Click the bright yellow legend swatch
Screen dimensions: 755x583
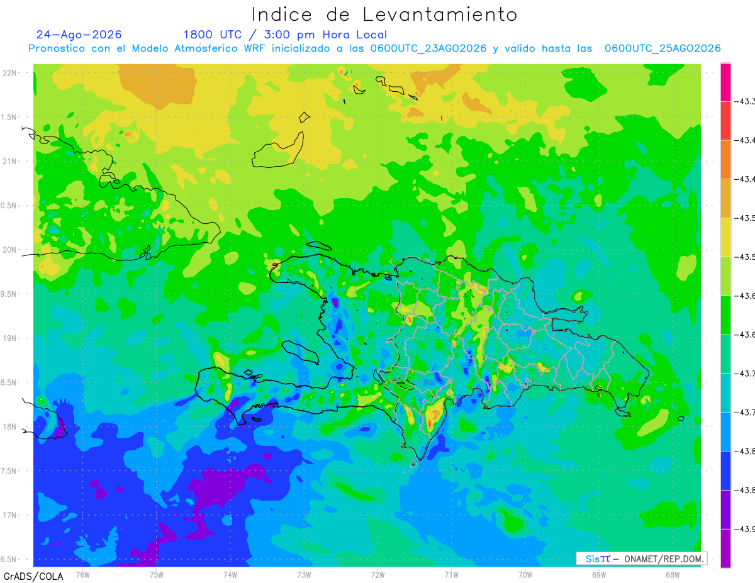pos(725,237)
